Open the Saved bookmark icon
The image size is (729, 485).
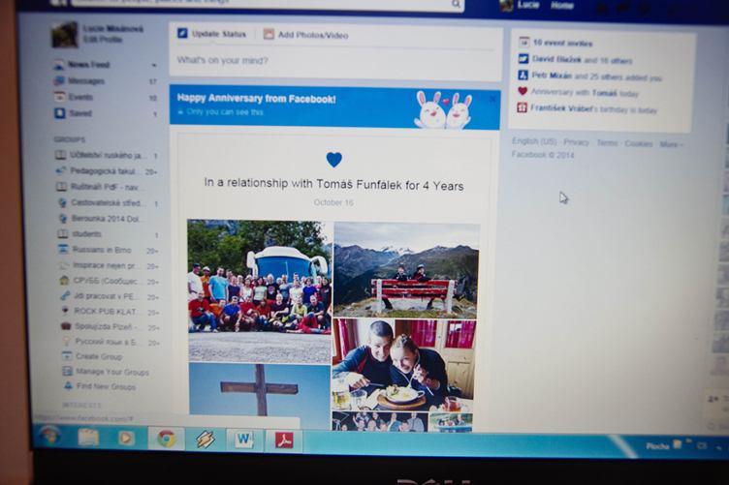coord(60,113)
